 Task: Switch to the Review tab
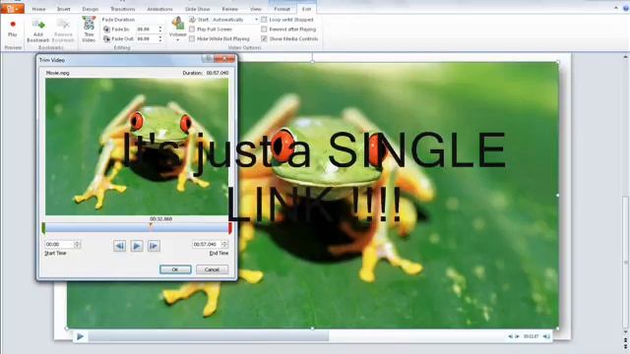point(229,9)
